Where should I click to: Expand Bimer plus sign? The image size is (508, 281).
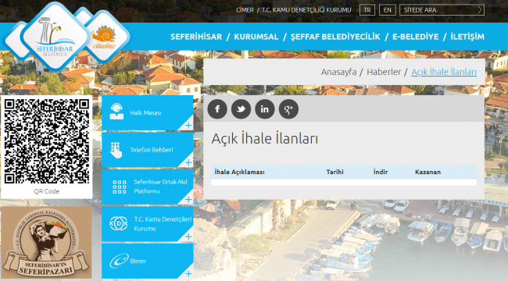pyautogui.click(x=188, y=274)
